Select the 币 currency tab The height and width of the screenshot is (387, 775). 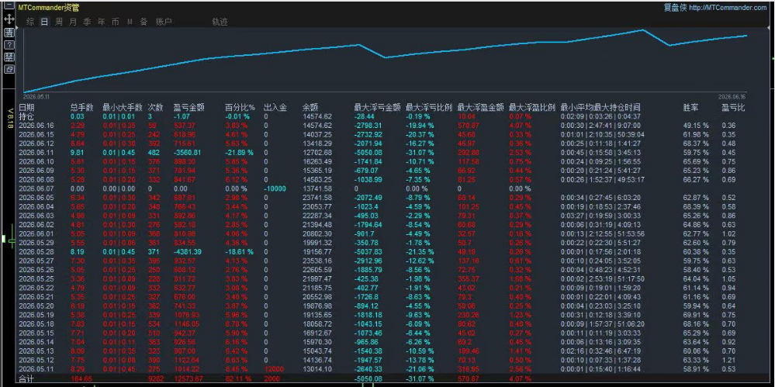pos(115,22)
